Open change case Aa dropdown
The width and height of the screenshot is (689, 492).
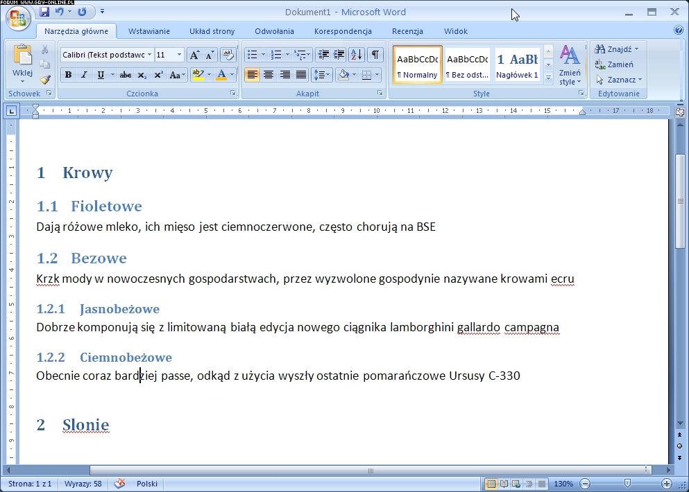(x=177, y=75)
